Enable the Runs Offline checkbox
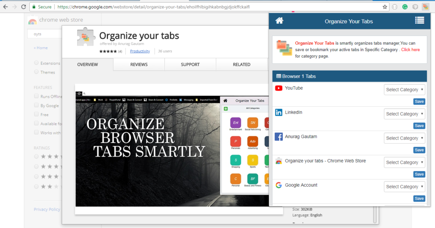 (37, 97)
